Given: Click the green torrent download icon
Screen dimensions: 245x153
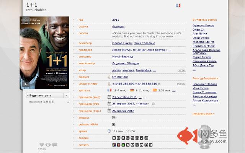Looking at the screenshot, I should pos(123,145).
